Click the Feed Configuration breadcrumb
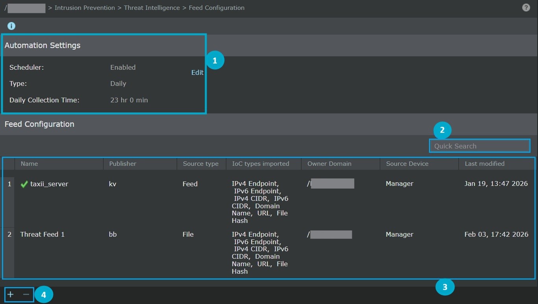Screen dimensions: 538x304 coord(216,7)
